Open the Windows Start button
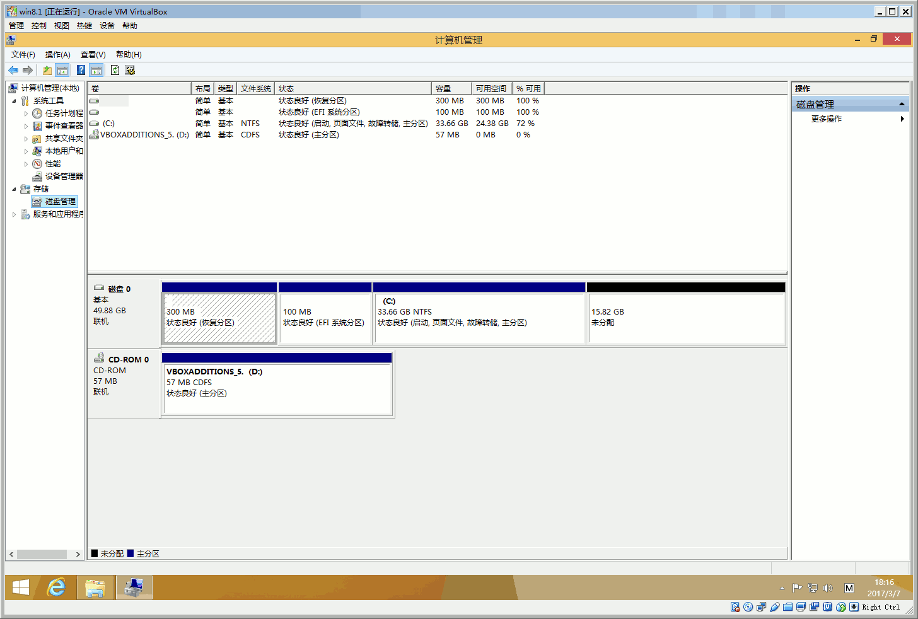This screenshot has width=918, height=619. [21, 587]
